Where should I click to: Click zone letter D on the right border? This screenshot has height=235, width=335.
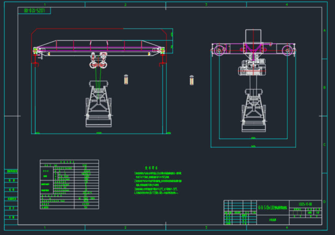324,202
